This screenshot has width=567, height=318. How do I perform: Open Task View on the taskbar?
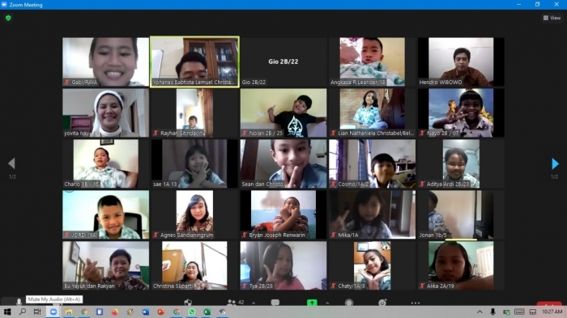point(37,312)
